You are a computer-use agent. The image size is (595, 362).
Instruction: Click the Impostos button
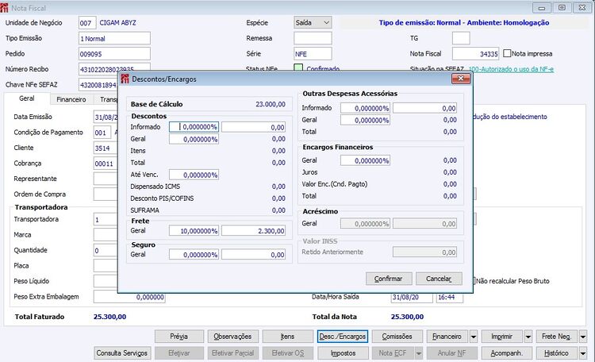click(x=343, y=353)
